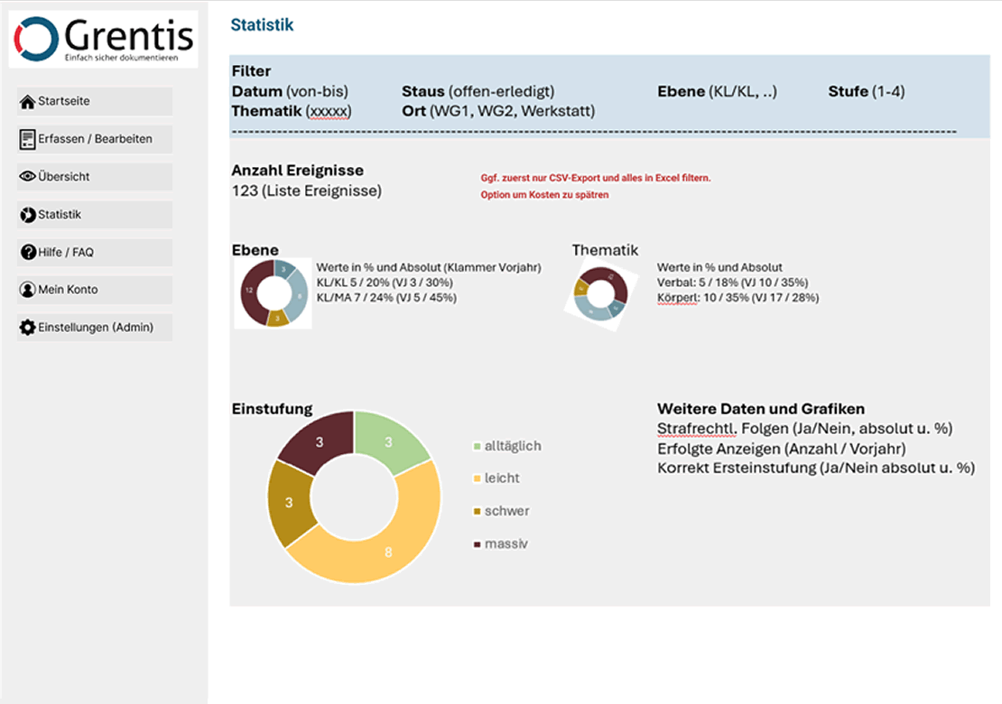Click the eye icon beside Übersicht

[x=28, y=177]
